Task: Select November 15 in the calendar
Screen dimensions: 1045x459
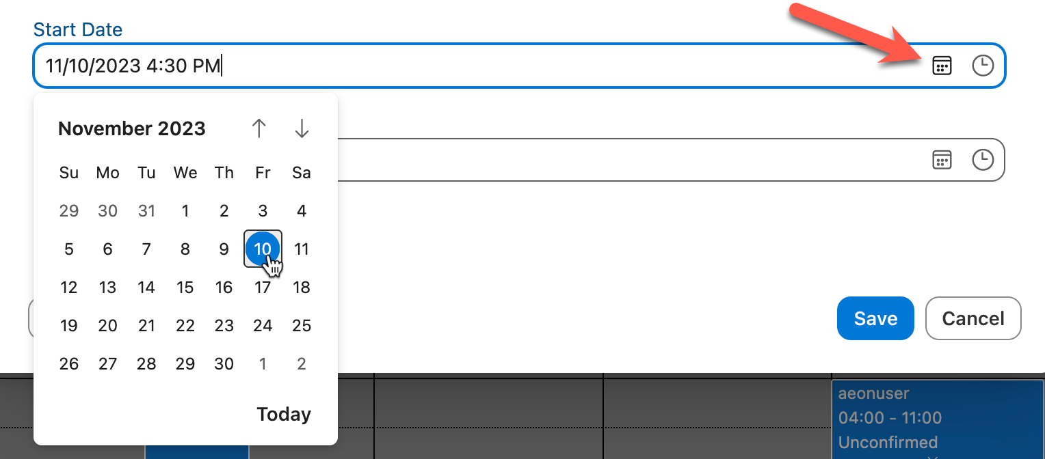Action: (x=185, y=287)
